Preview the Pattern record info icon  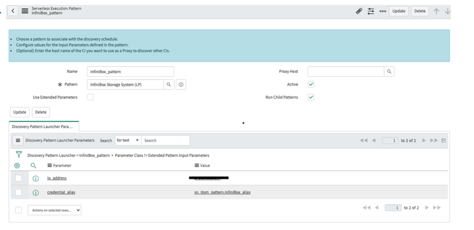181,85
